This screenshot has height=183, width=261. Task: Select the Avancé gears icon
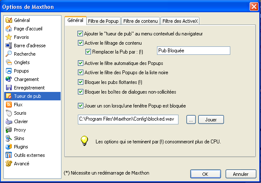click(9, 164)
